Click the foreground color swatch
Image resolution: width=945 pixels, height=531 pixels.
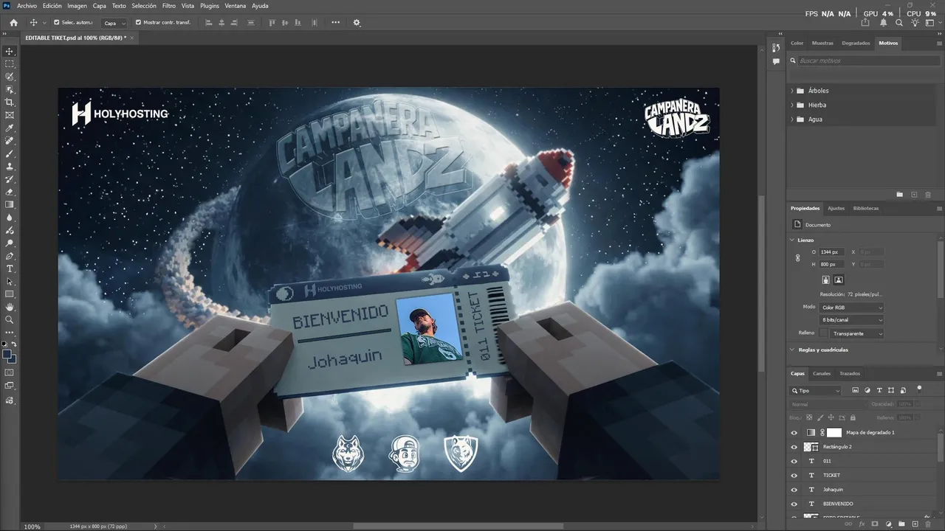7,354
